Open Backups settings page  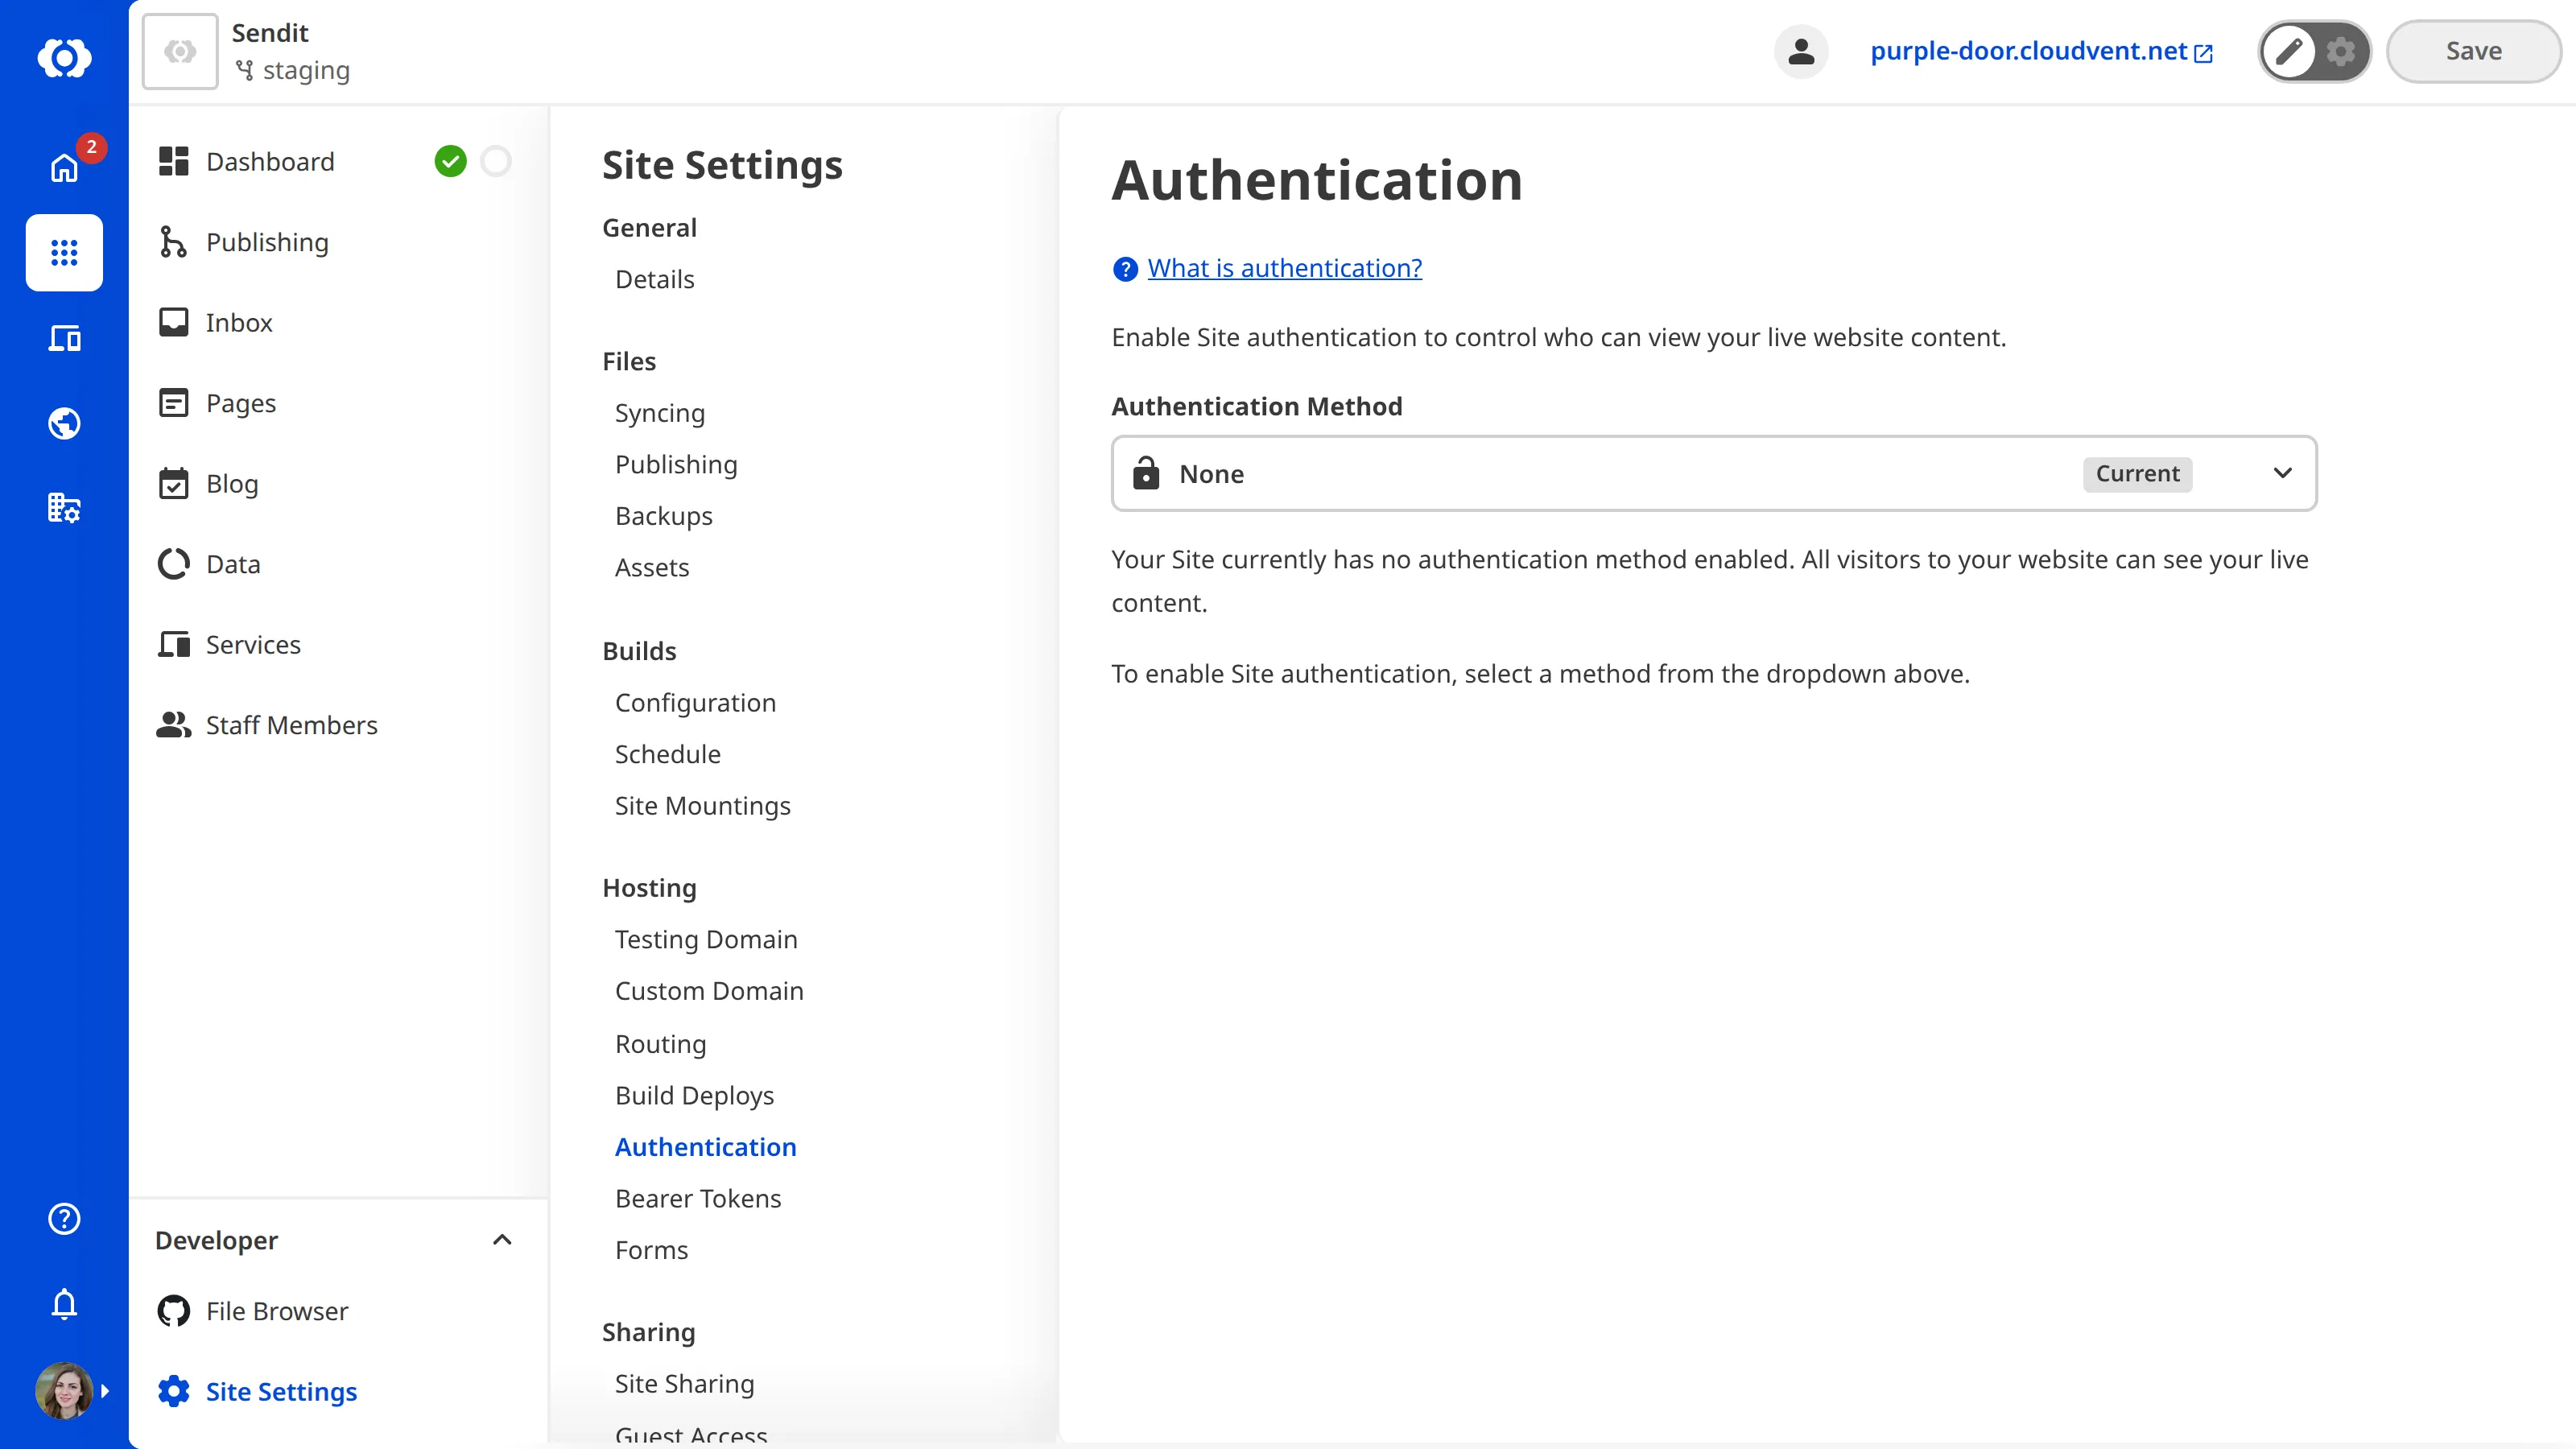663,516
